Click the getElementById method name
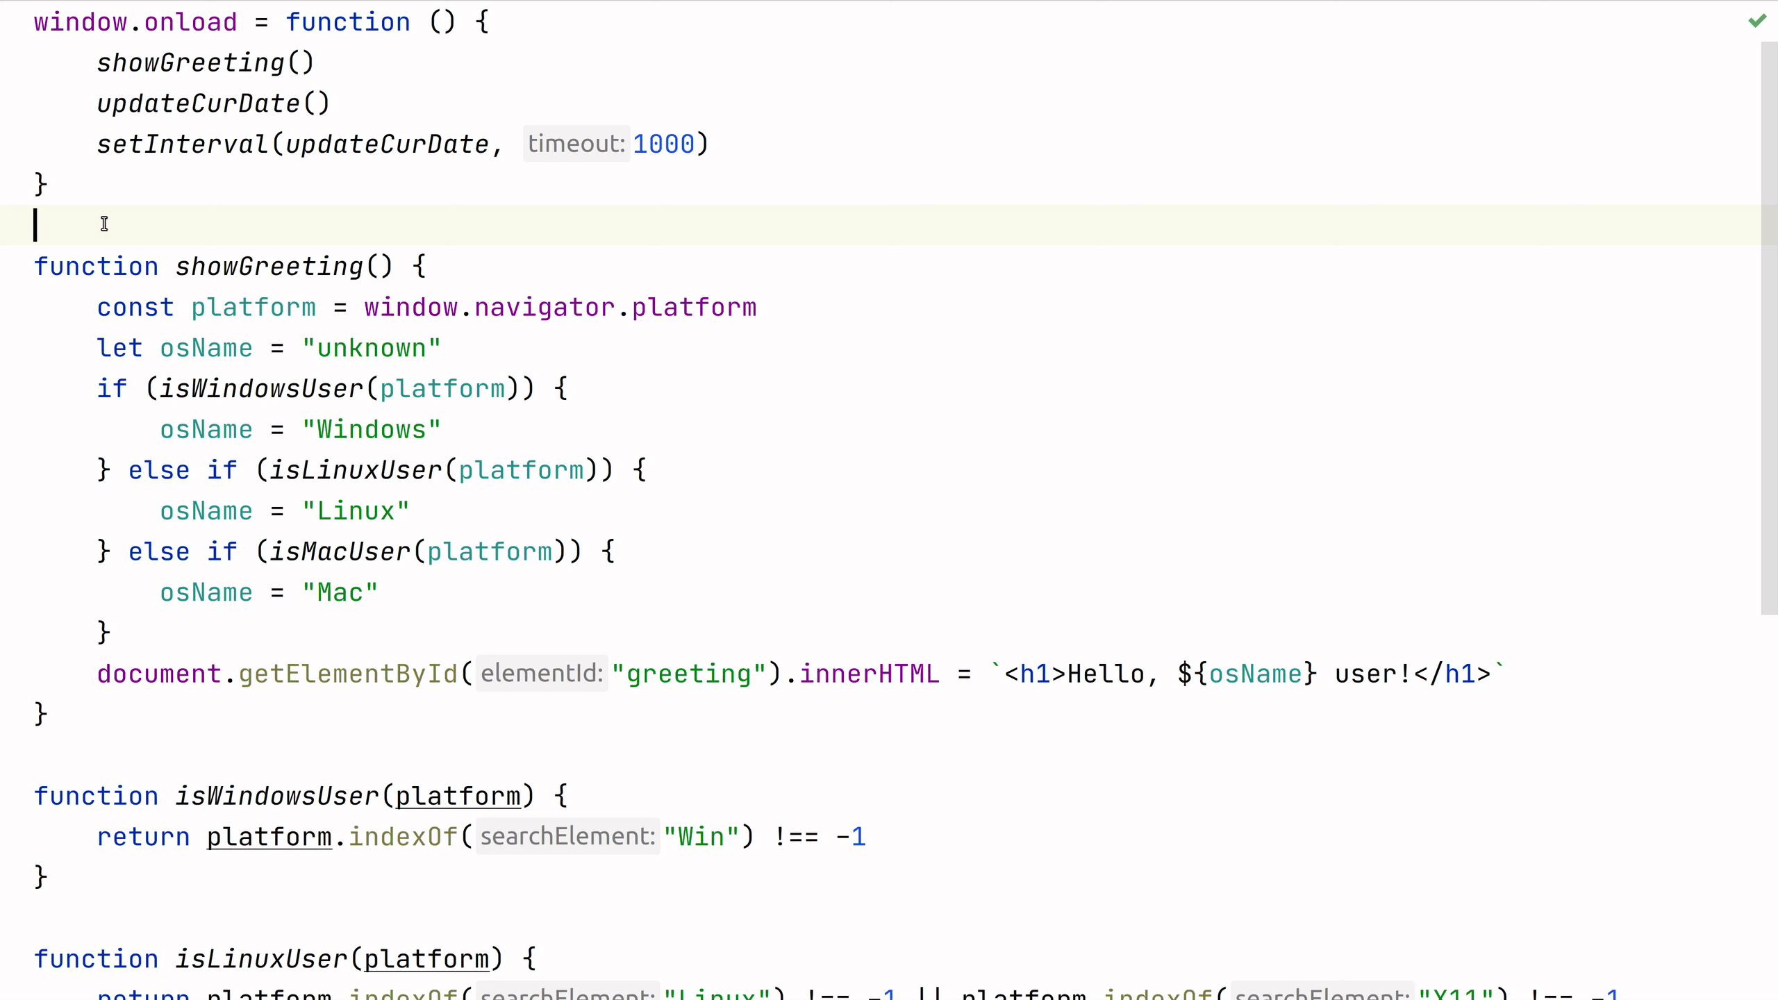Viewport: 1778px width, 1000px height. tap(348, 674)
